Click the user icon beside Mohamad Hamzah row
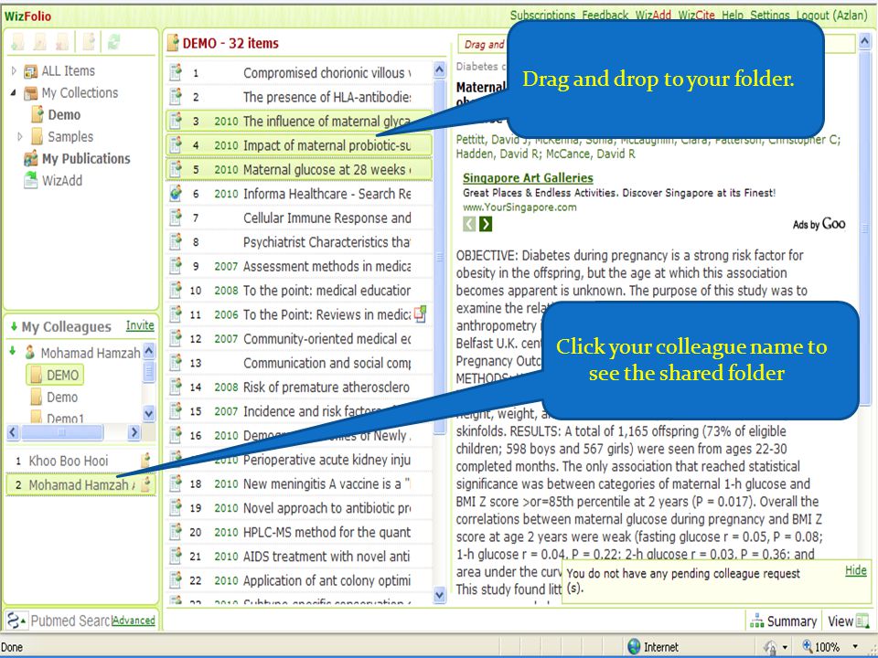 click(x=145, y=484)
